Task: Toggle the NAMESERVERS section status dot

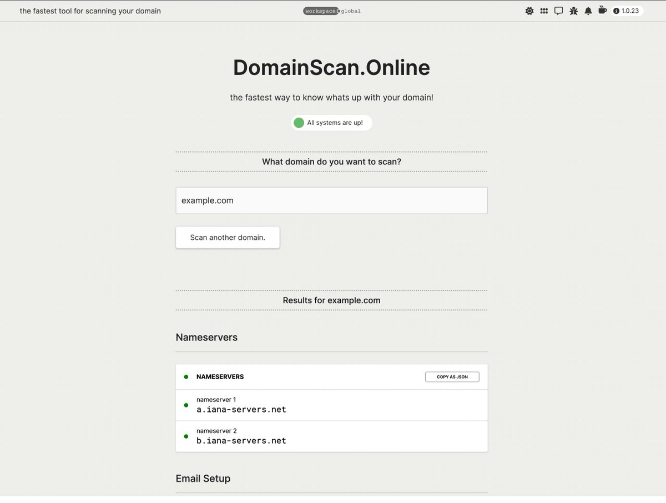Action: point(186,376)
